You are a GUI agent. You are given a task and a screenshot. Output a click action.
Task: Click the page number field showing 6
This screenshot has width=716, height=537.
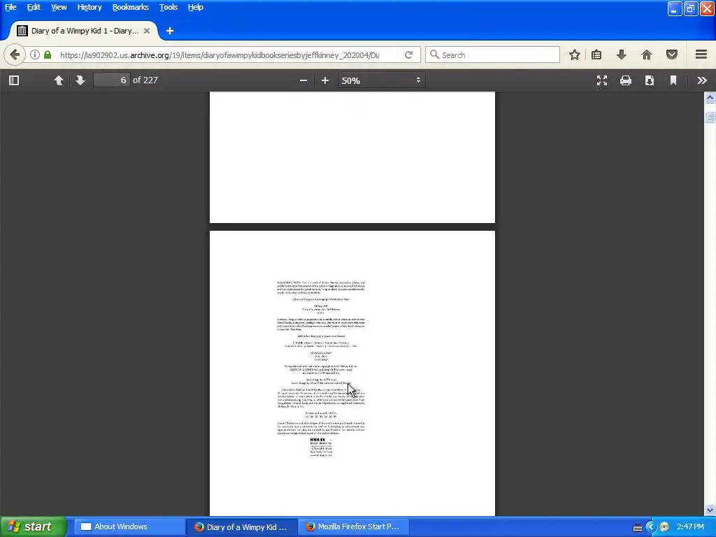[x=111, y=80]
